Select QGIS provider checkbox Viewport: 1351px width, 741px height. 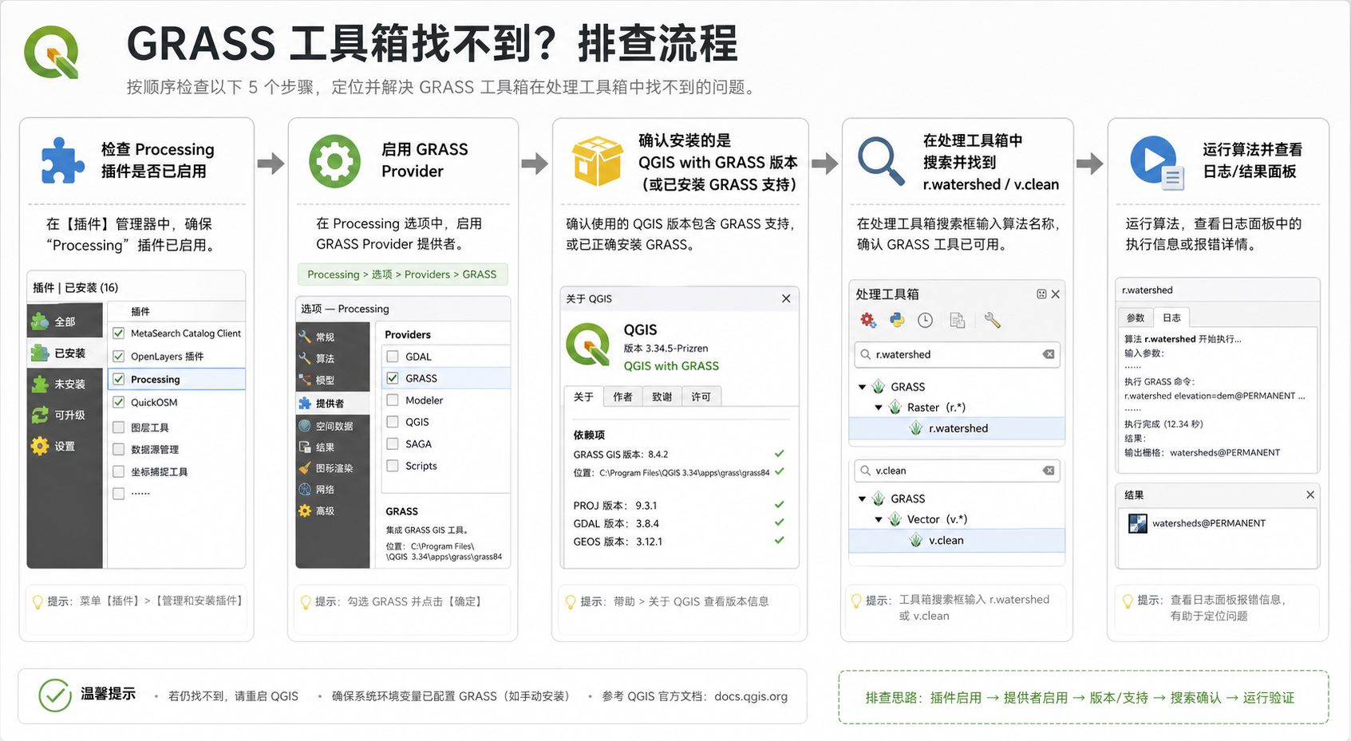[x=392, y=422]
